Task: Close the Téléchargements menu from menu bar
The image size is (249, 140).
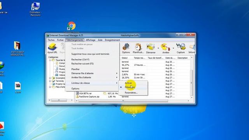Action: click(75, 40)
